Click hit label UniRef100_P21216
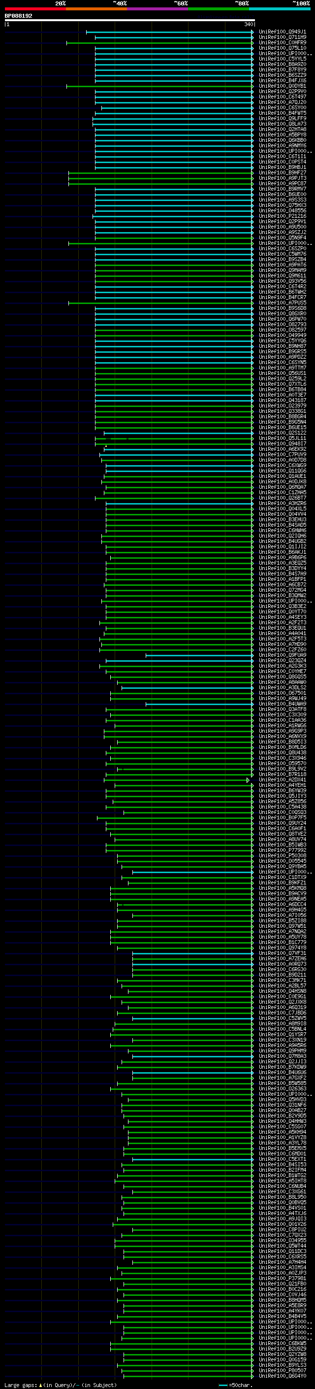 [282, 216]
